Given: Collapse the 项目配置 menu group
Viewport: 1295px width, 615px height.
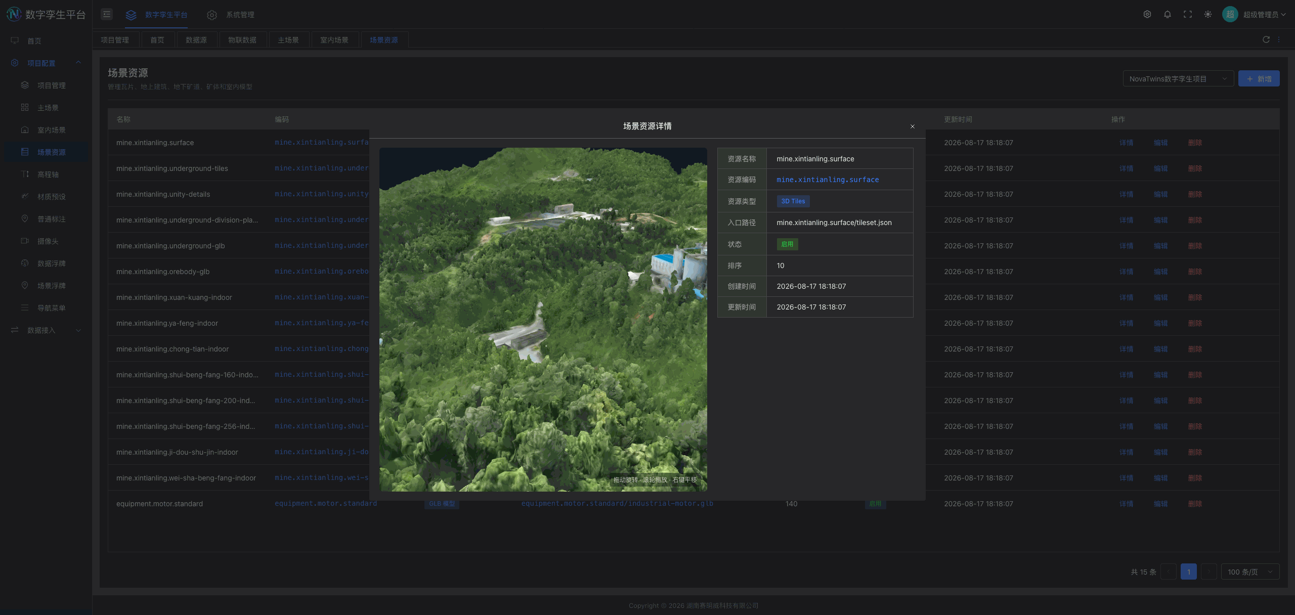Looking at the screenshot, I should 46,63.
